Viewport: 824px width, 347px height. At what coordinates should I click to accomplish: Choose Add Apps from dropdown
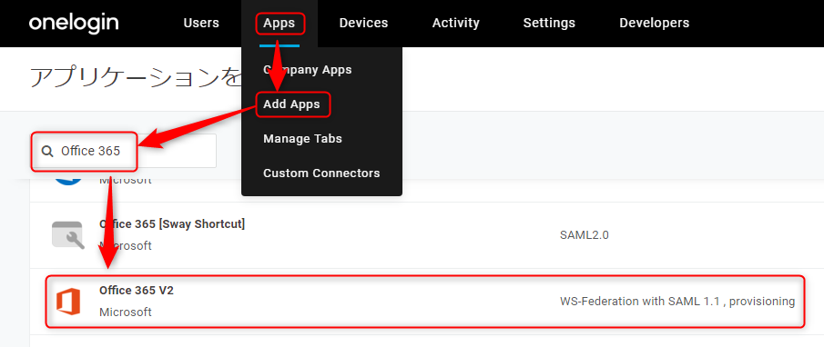(291, 104)
